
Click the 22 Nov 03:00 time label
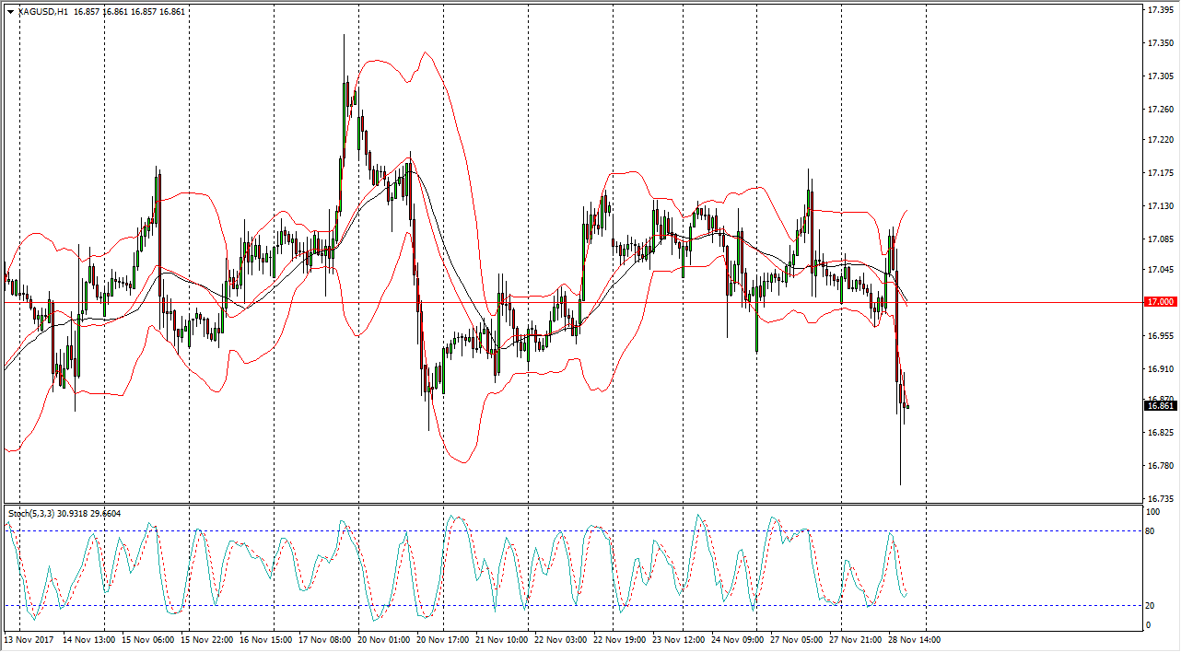pos(561,639)
